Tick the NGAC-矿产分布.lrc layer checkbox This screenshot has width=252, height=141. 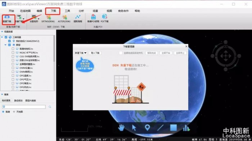pos(13,52)
